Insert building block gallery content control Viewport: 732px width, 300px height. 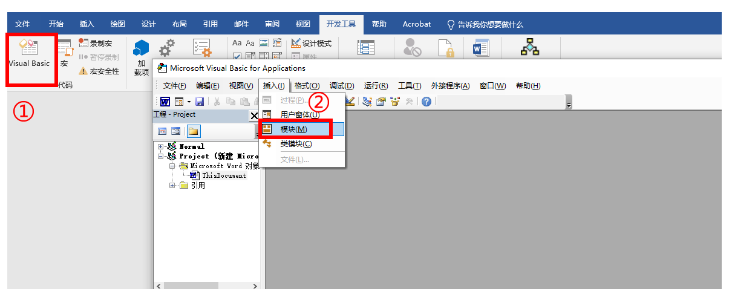277,44
